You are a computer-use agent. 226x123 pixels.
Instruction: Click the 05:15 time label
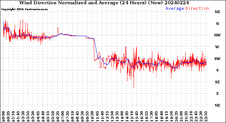pyautogui.click(x=48, y=116)
